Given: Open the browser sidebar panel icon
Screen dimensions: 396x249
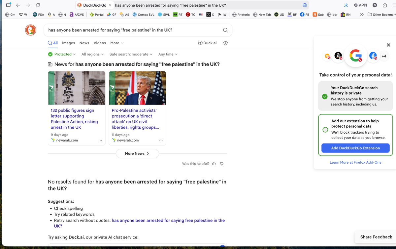Looking at the screenshot, I should [9, 5].
